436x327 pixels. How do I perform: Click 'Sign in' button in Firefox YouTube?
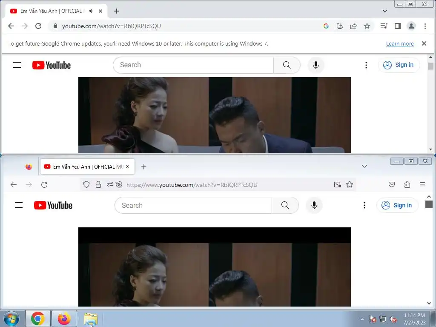(x=397, y=205)
